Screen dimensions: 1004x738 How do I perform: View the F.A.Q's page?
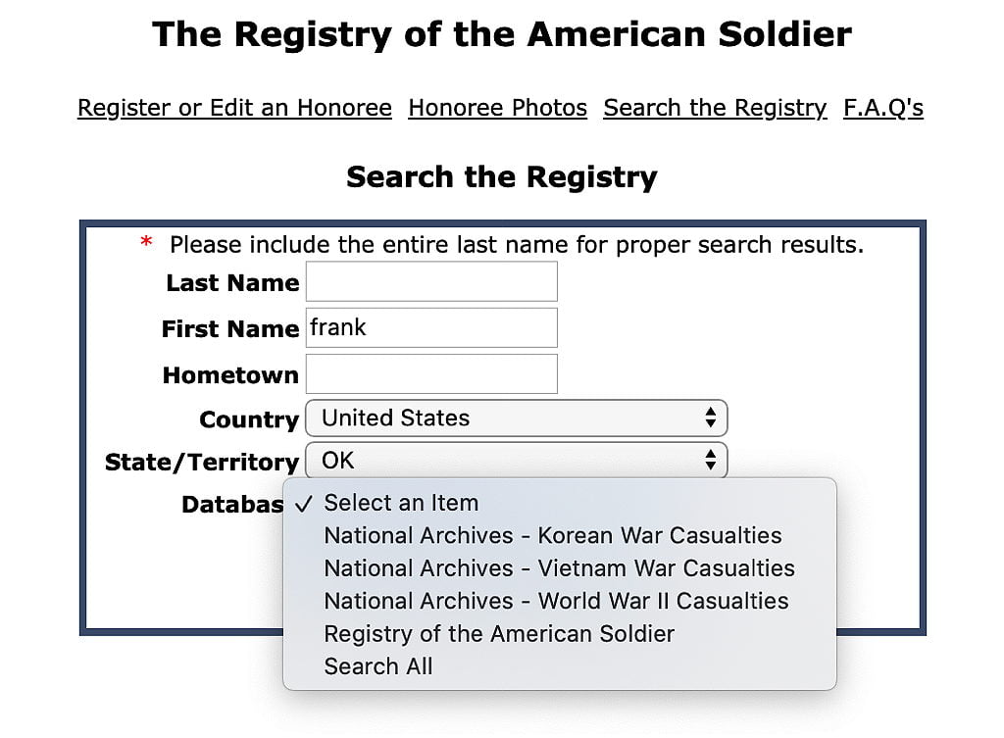[x=882, y=108]
